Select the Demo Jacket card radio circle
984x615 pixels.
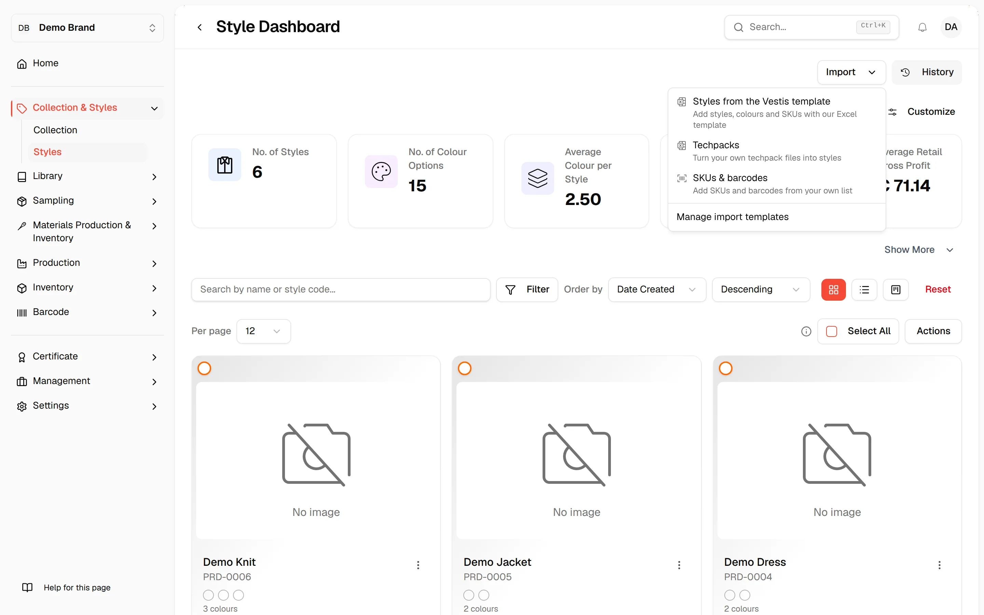[x=464, y=368]
